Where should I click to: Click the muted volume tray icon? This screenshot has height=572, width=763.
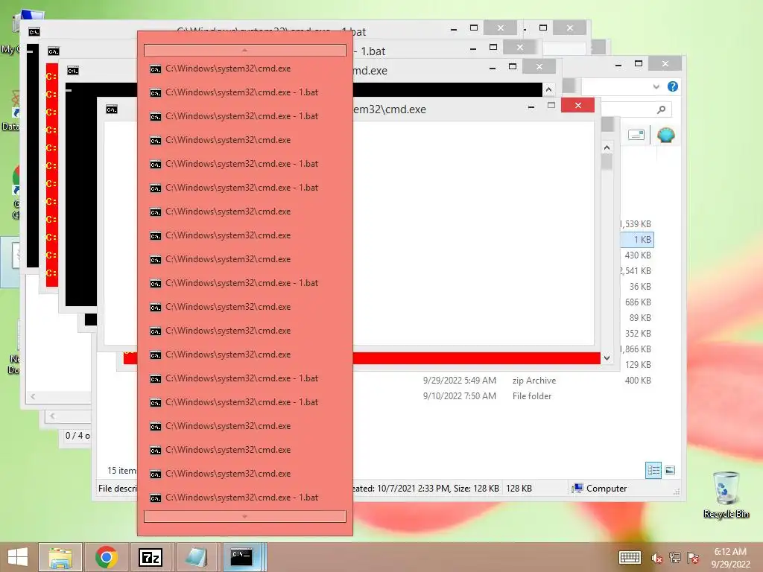[x=656, y=558]
